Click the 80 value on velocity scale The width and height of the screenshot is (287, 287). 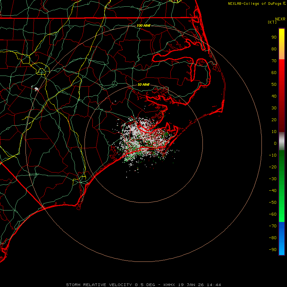tap(274, 49)
